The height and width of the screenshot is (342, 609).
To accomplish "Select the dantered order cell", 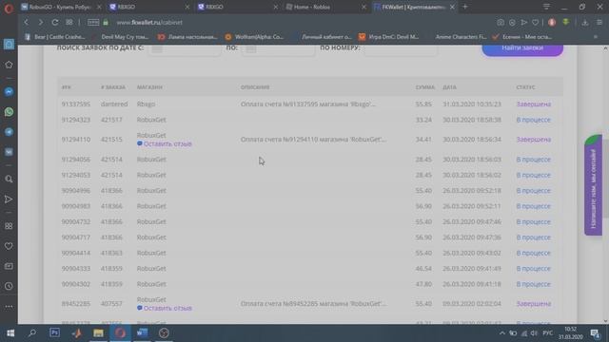I will click(114, 104).
